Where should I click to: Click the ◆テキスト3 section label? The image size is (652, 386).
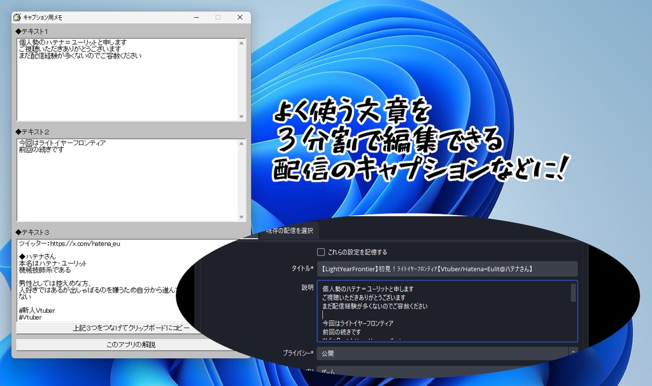tap(32, 232)
